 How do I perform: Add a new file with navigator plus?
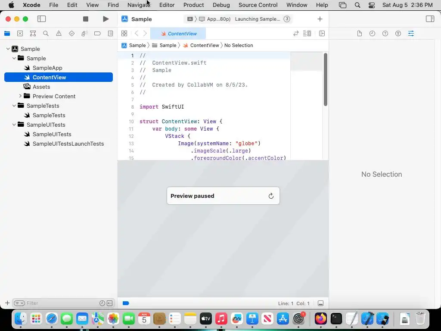[x=7, y=303]
